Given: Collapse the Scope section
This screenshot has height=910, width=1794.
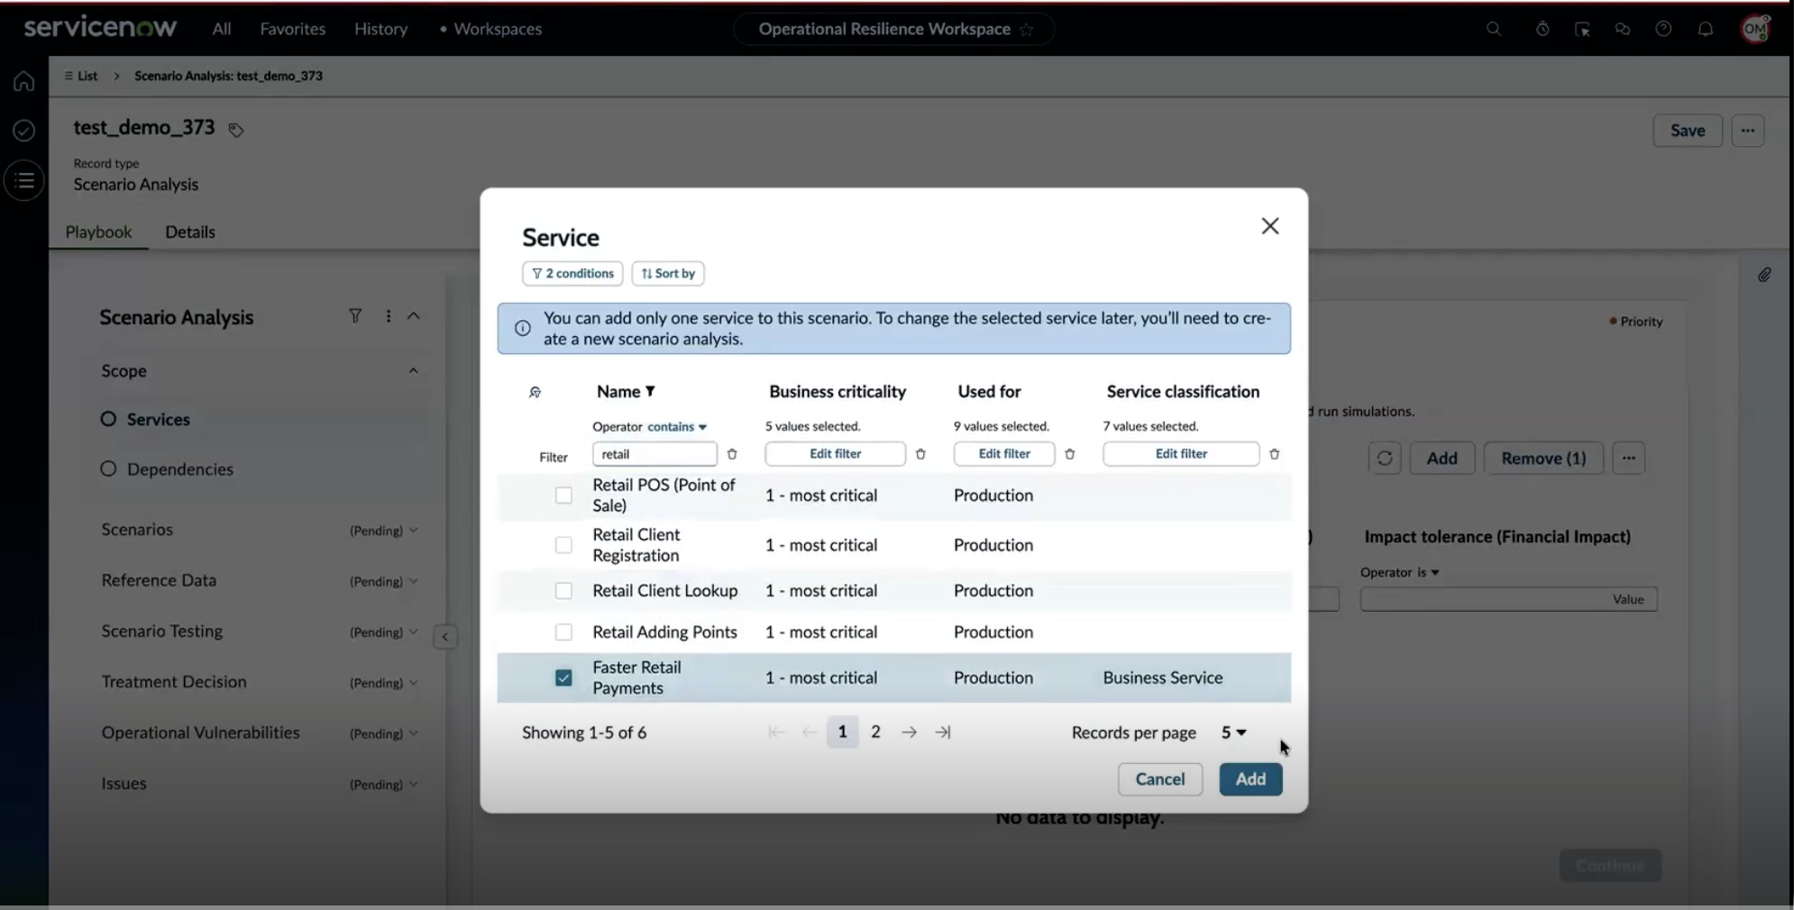Looking at the screenshot, I should [x=413, y=370].
